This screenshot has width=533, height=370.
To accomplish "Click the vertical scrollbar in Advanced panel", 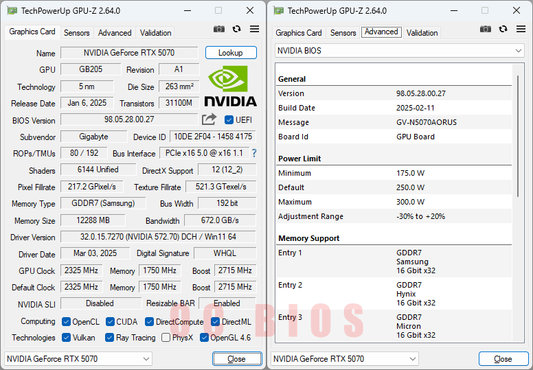I will point(518,136).
